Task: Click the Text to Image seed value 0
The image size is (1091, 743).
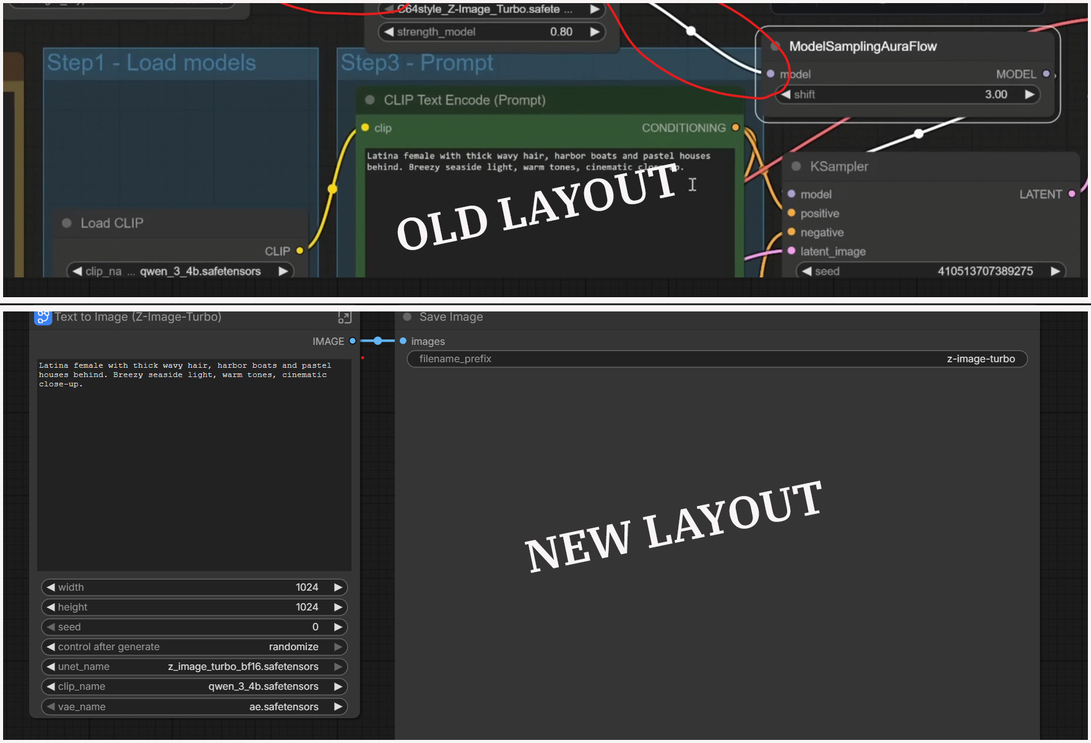Action: coord(315,627)
